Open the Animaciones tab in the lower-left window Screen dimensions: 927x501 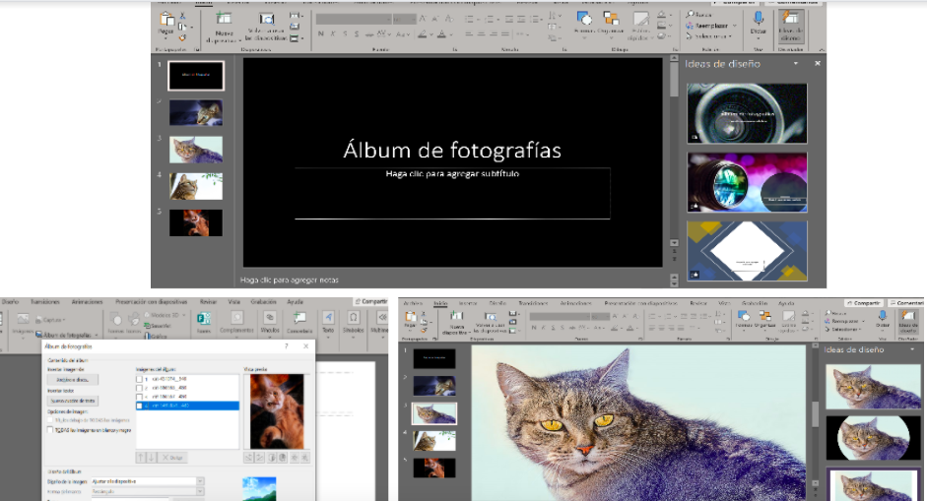[88, 302]
